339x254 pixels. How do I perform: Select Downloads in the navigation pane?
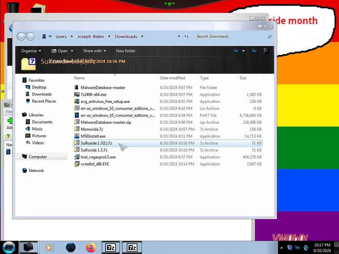(42, 94)
